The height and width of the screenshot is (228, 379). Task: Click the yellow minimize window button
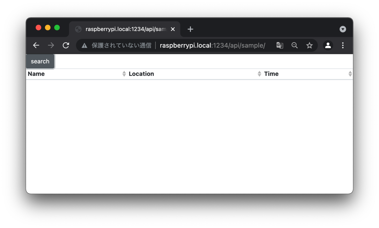[48, 27]
